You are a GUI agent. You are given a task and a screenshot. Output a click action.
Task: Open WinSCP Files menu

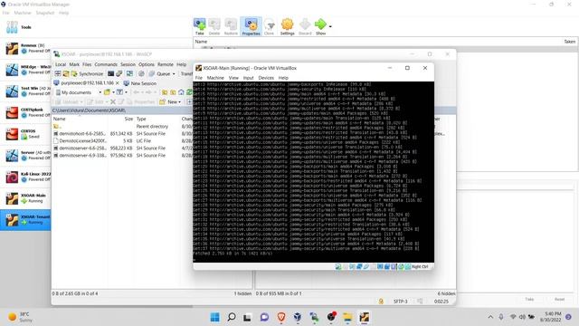tap(87, 64)
